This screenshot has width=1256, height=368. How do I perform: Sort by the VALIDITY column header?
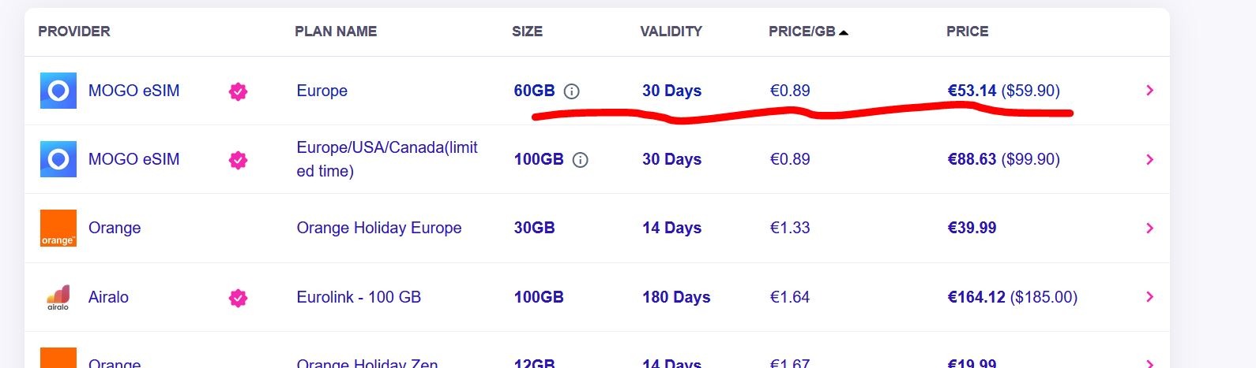[671, 32]
